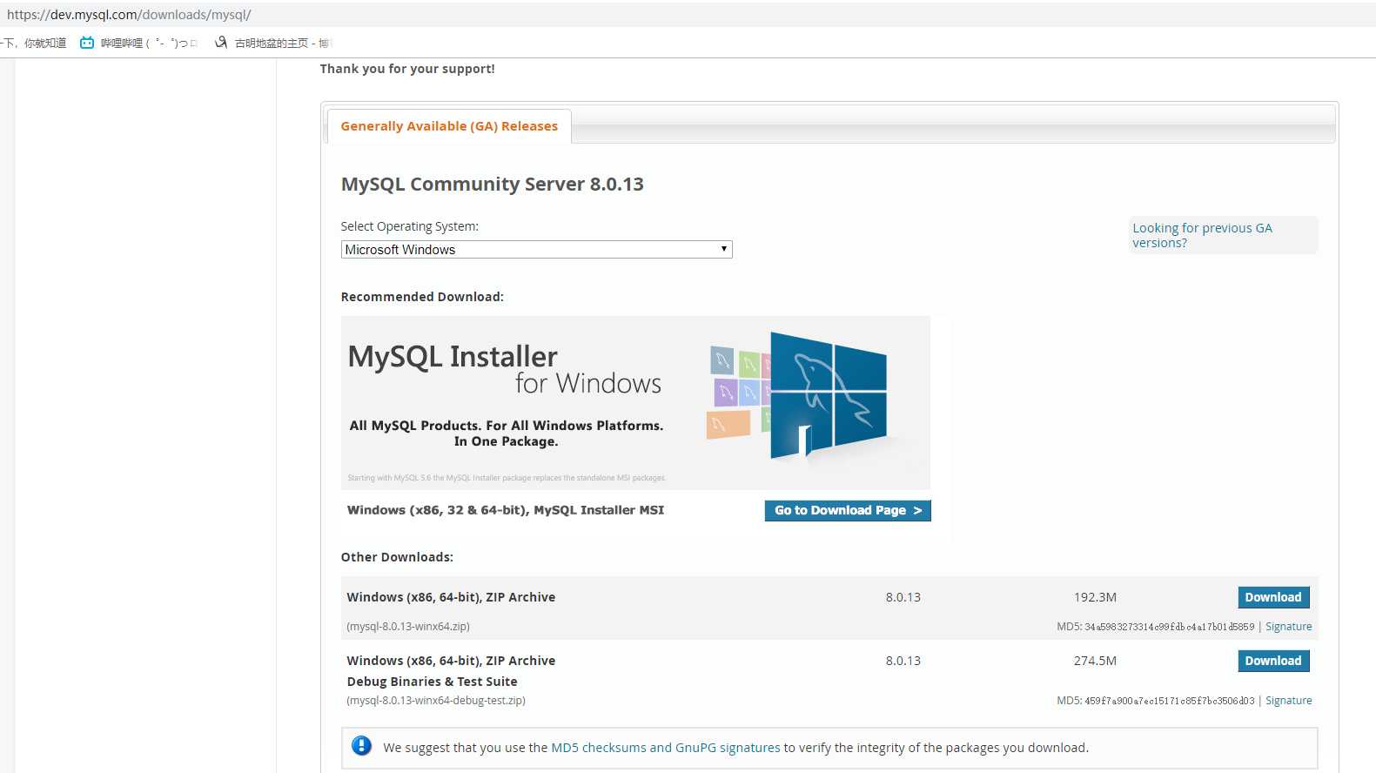The width and height of the screenshot is (1376, 773).
Task: Click the Other Downloads label
Action: click(x=397, y=557)
